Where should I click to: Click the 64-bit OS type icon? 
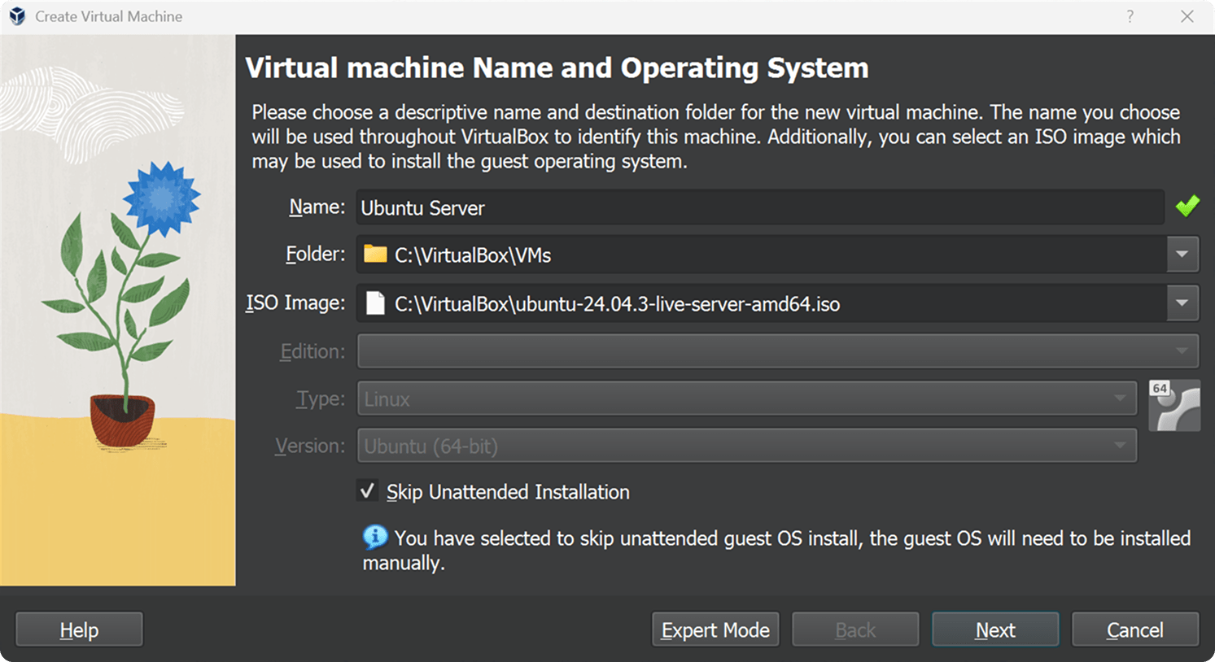tap(1173, 405)
